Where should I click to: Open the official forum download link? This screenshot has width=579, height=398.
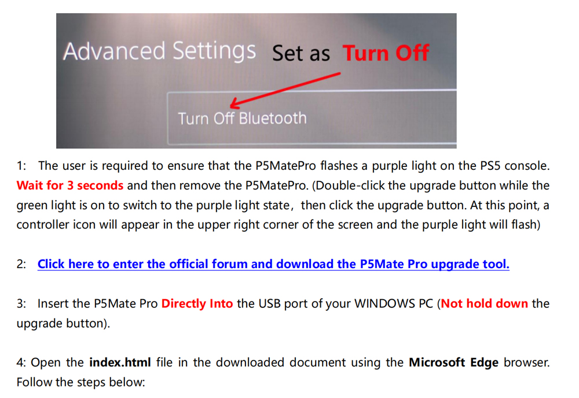tap(273, 264)
